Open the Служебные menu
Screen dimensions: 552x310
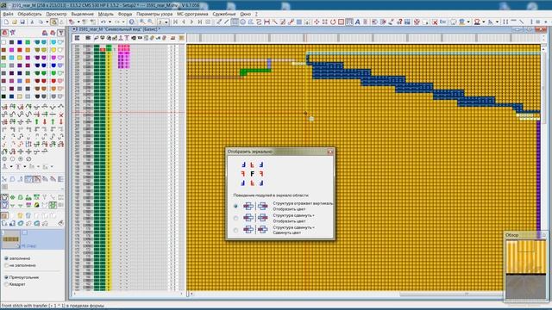224,14
